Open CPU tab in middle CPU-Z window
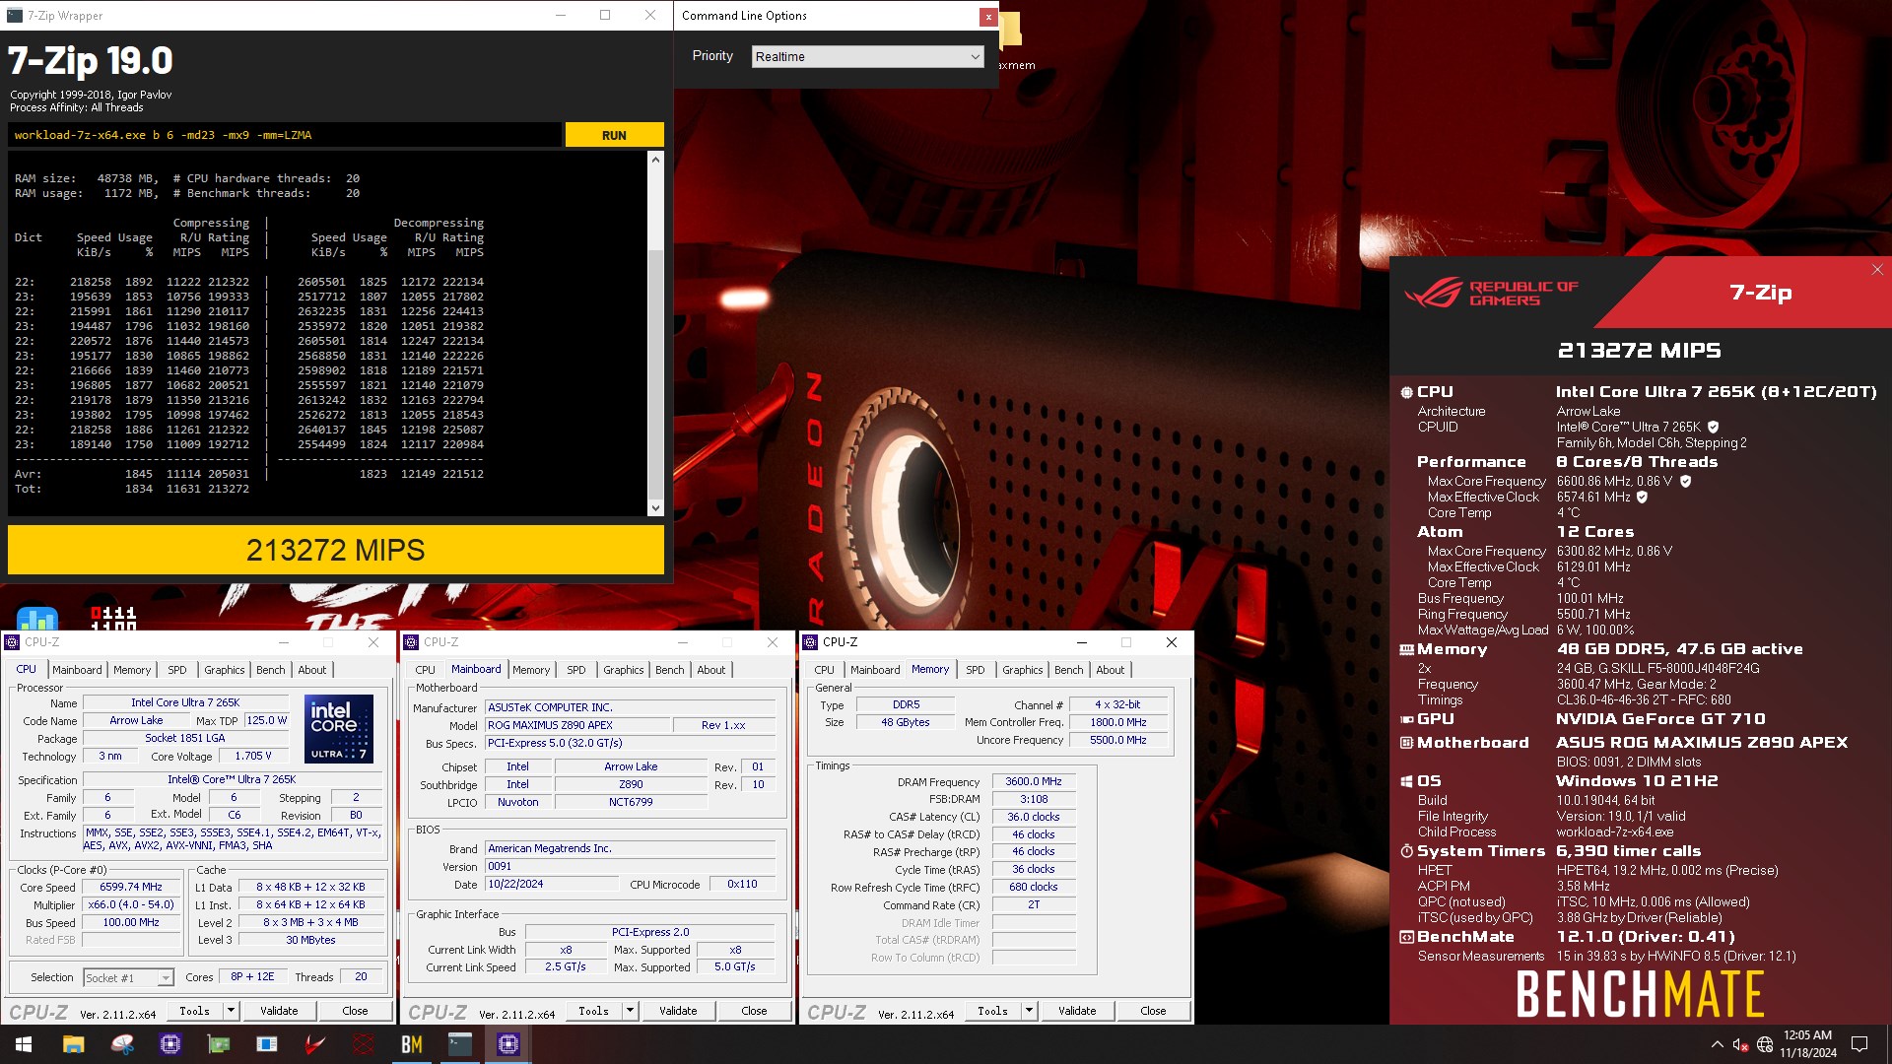 coord(425,670)
